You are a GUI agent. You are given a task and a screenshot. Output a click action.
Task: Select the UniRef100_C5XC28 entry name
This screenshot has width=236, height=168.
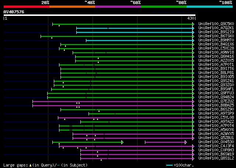tap(216, 48)
